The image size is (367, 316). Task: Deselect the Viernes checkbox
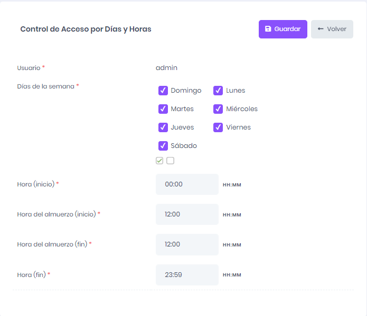point(218,127)
